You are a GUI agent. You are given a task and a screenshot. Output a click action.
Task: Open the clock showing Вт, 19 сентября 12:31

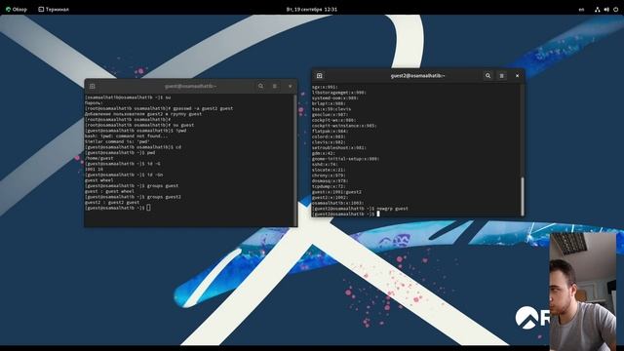point(312,9)
